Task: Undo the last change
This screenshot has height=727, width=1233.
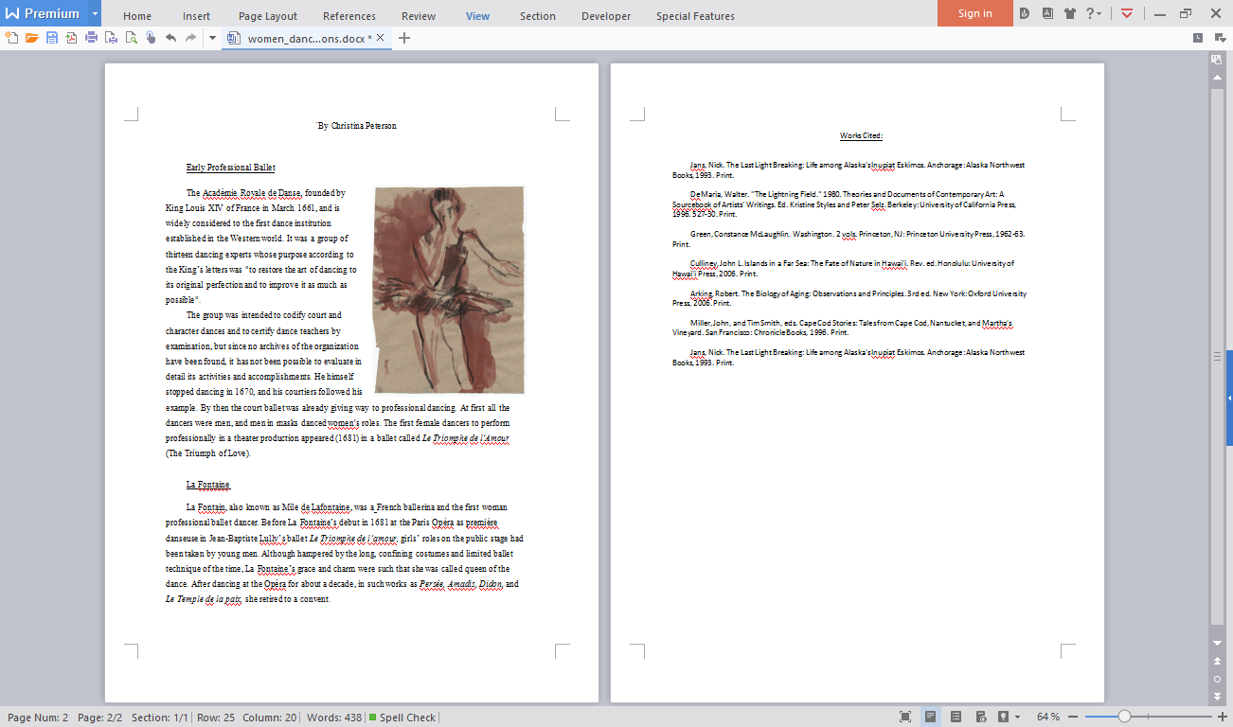Action: [171, 38]
